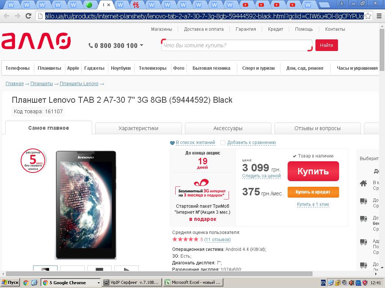Open Телефоны category menu
This screenshot has width=385, height=288.
tap(17, 68)
